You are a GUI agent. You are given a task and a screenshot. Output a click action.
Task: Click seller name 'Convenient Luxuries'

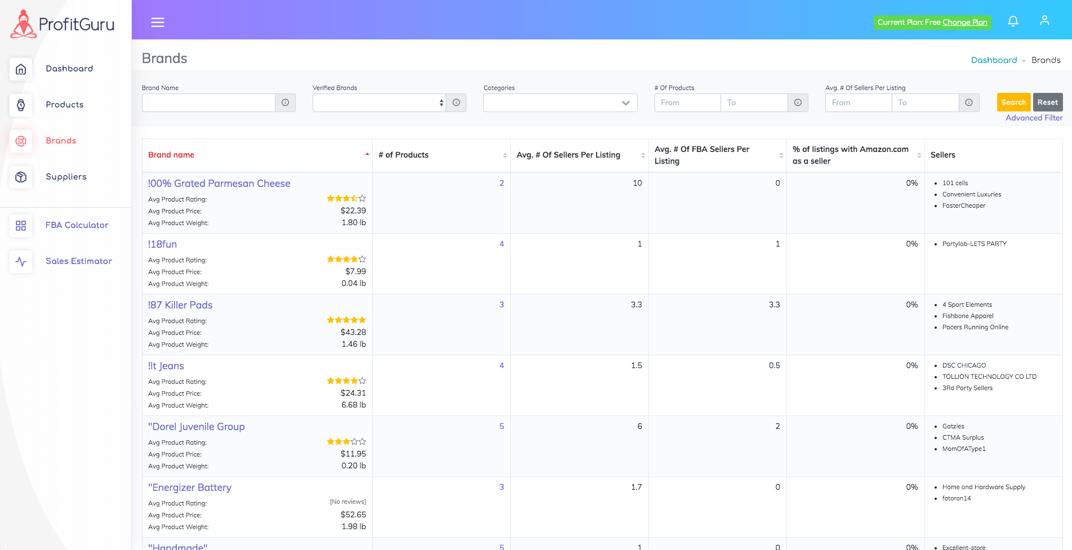point(972,194)
